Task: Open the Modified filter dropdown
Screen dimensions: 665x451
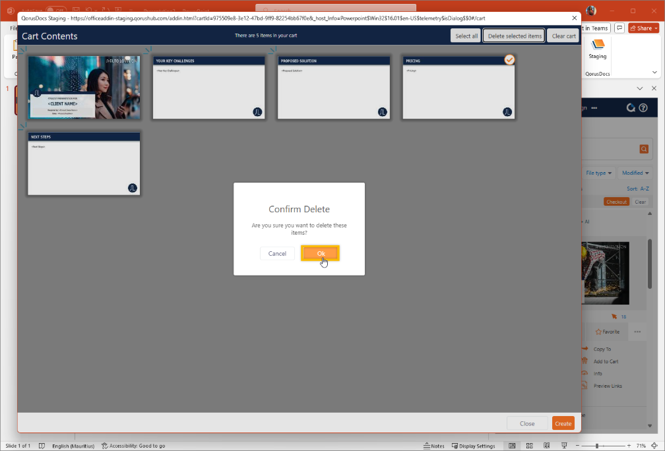Action: [635, 173]
